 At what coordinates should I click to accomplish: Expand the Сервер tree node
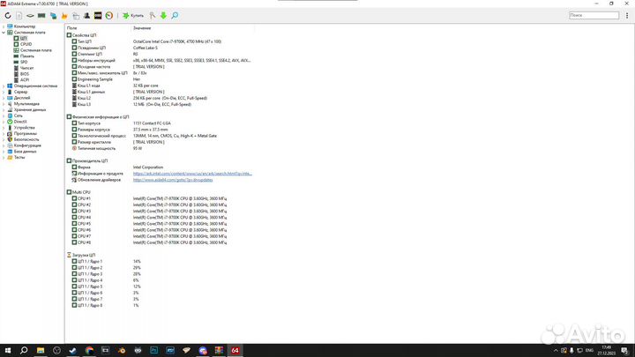(x=4, y=92)
